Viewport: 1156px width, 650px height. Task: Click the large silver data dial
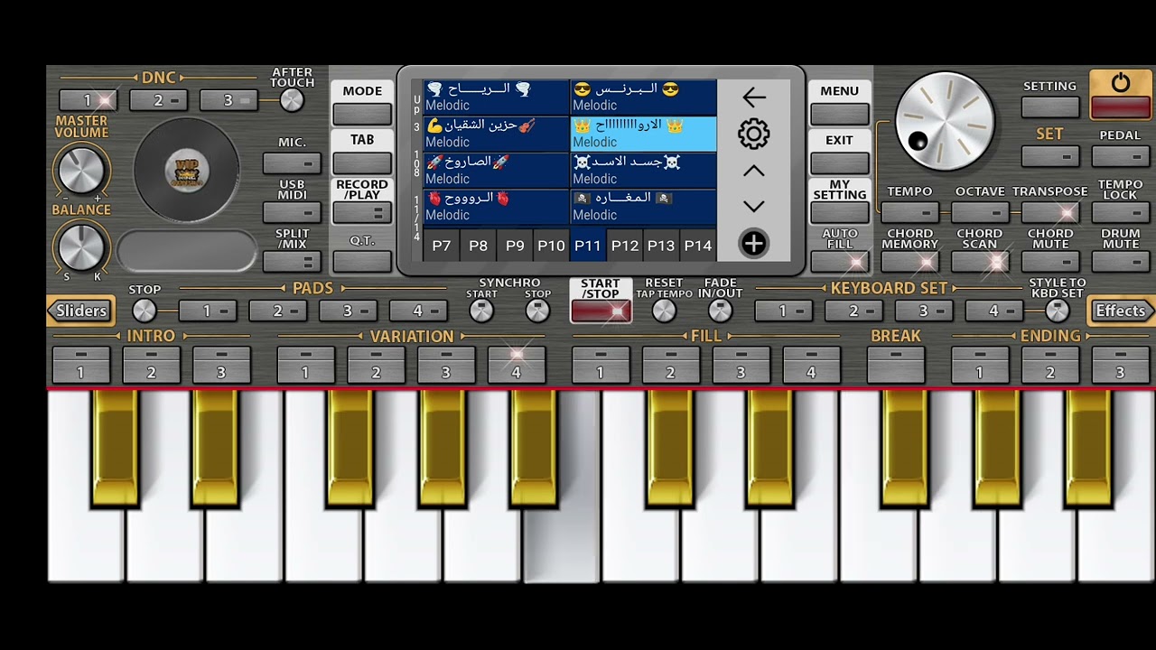[x=945, y=121]
